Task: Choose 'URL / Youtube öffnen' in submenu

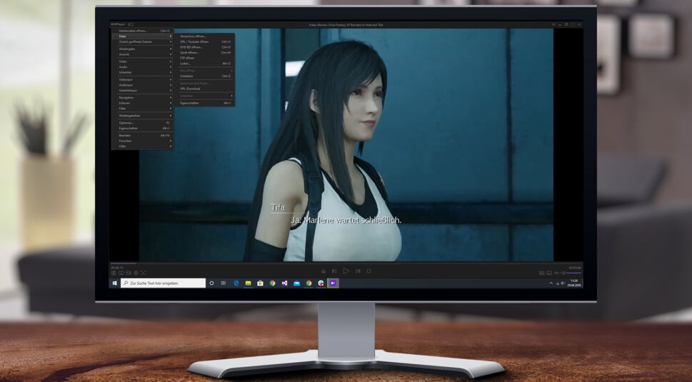Action: (204, 41)
